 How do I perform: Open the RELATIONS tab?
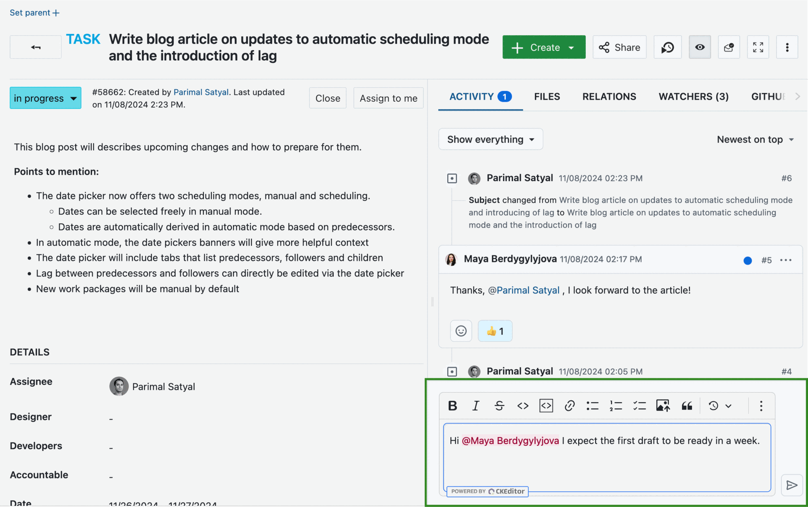coord(609,96)
